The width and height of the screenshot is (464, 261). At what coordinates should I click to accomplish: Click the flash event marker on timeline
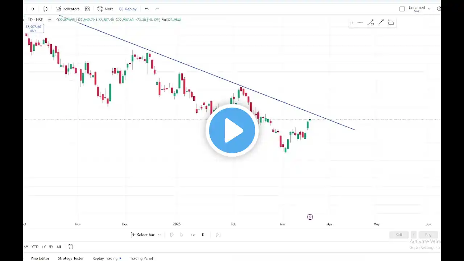point(310,217)
